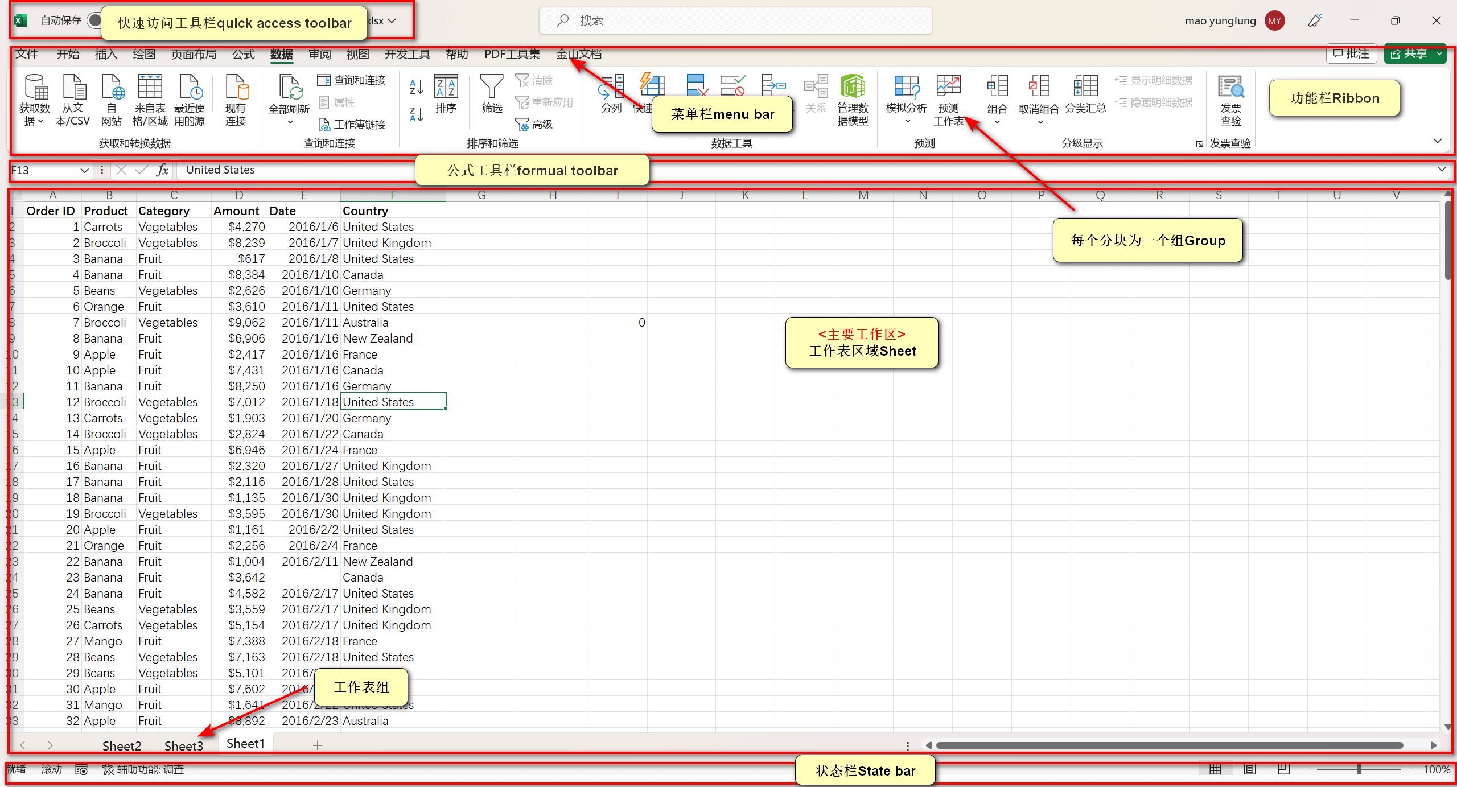1457x787 pixels.
Task: Switch to page layout view in status bar
Action: click(x=1250, y=769)
